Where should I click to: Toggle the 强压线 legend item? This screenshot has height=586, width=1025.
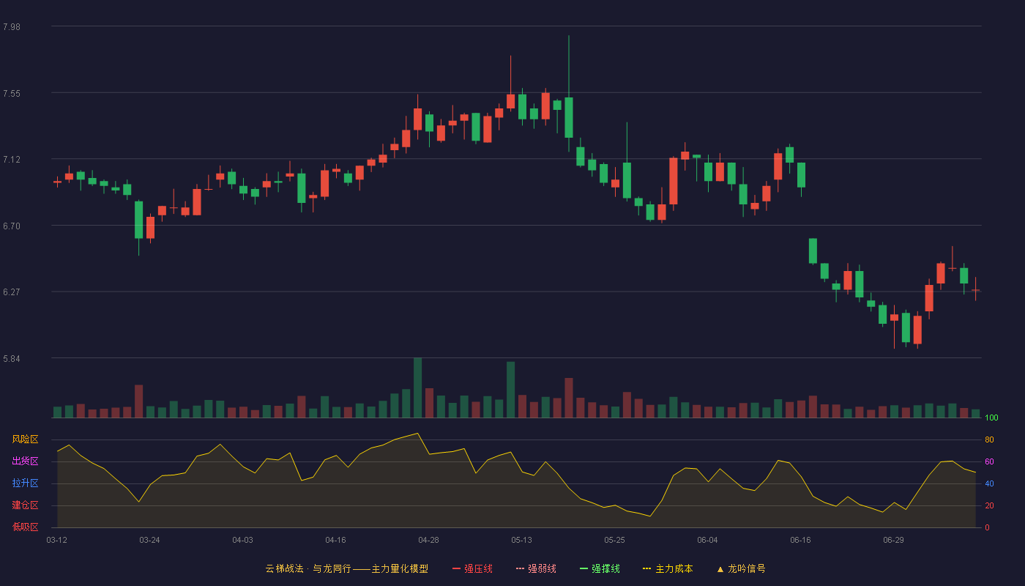(472, 568)
